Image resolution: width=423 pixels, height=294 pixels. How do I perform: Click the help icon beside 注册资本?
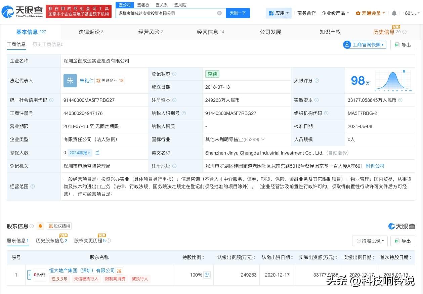tap(174, 100)
